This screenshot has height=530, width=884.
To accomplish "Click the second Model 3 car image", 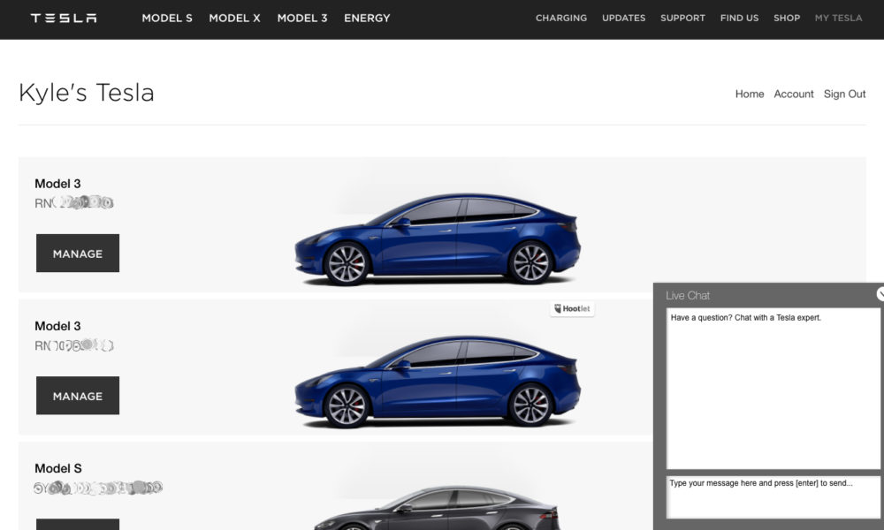I will tap(438, 382).
